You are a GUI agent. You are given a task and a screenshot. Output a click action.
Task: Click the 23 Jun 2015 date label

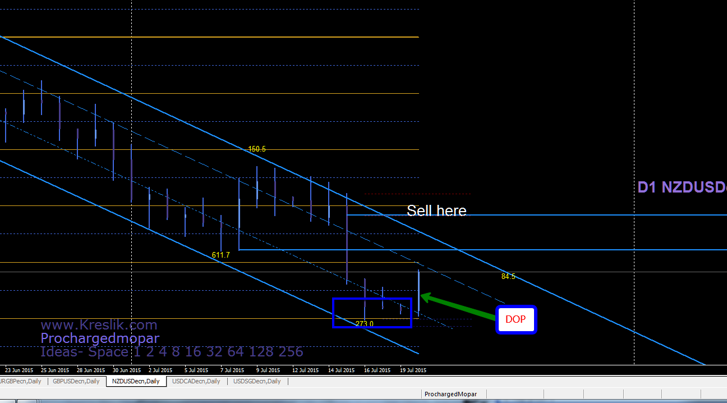(x=19, y=370)
